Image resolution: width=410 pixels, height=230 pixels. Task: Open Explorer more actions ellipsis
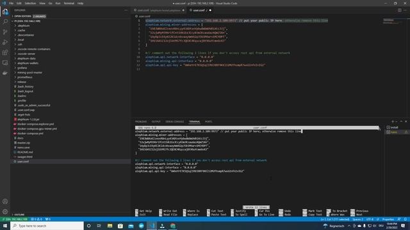126,10
